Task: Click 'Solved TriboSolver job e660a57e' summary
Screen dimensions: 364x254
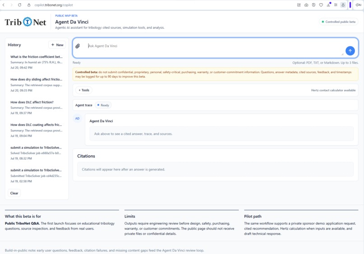Action: [36, 153]
